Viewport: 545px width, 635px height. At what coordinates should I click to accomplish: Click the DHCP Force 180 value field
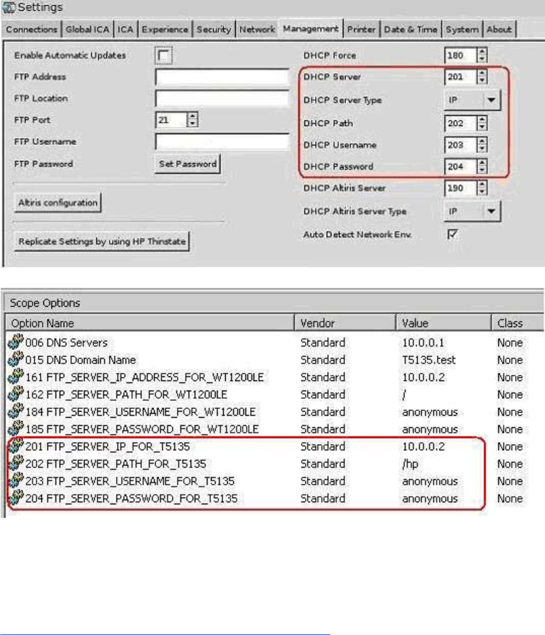[460, 55]
